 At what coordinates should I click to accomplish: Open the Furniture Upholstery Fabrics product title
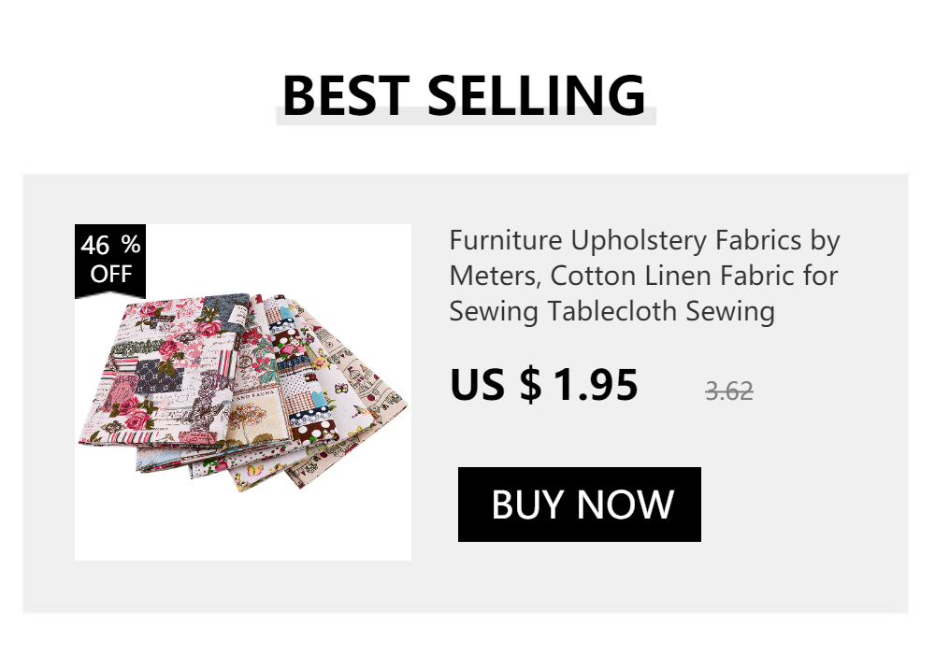click(644, 276)
